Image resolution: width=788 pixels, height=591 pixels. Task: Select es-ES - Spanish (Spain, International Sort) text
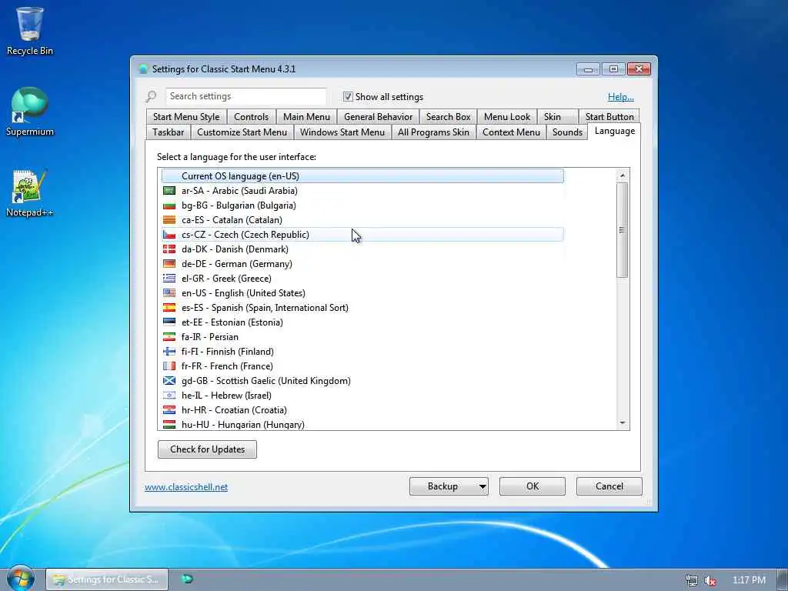tap(265, 307)
